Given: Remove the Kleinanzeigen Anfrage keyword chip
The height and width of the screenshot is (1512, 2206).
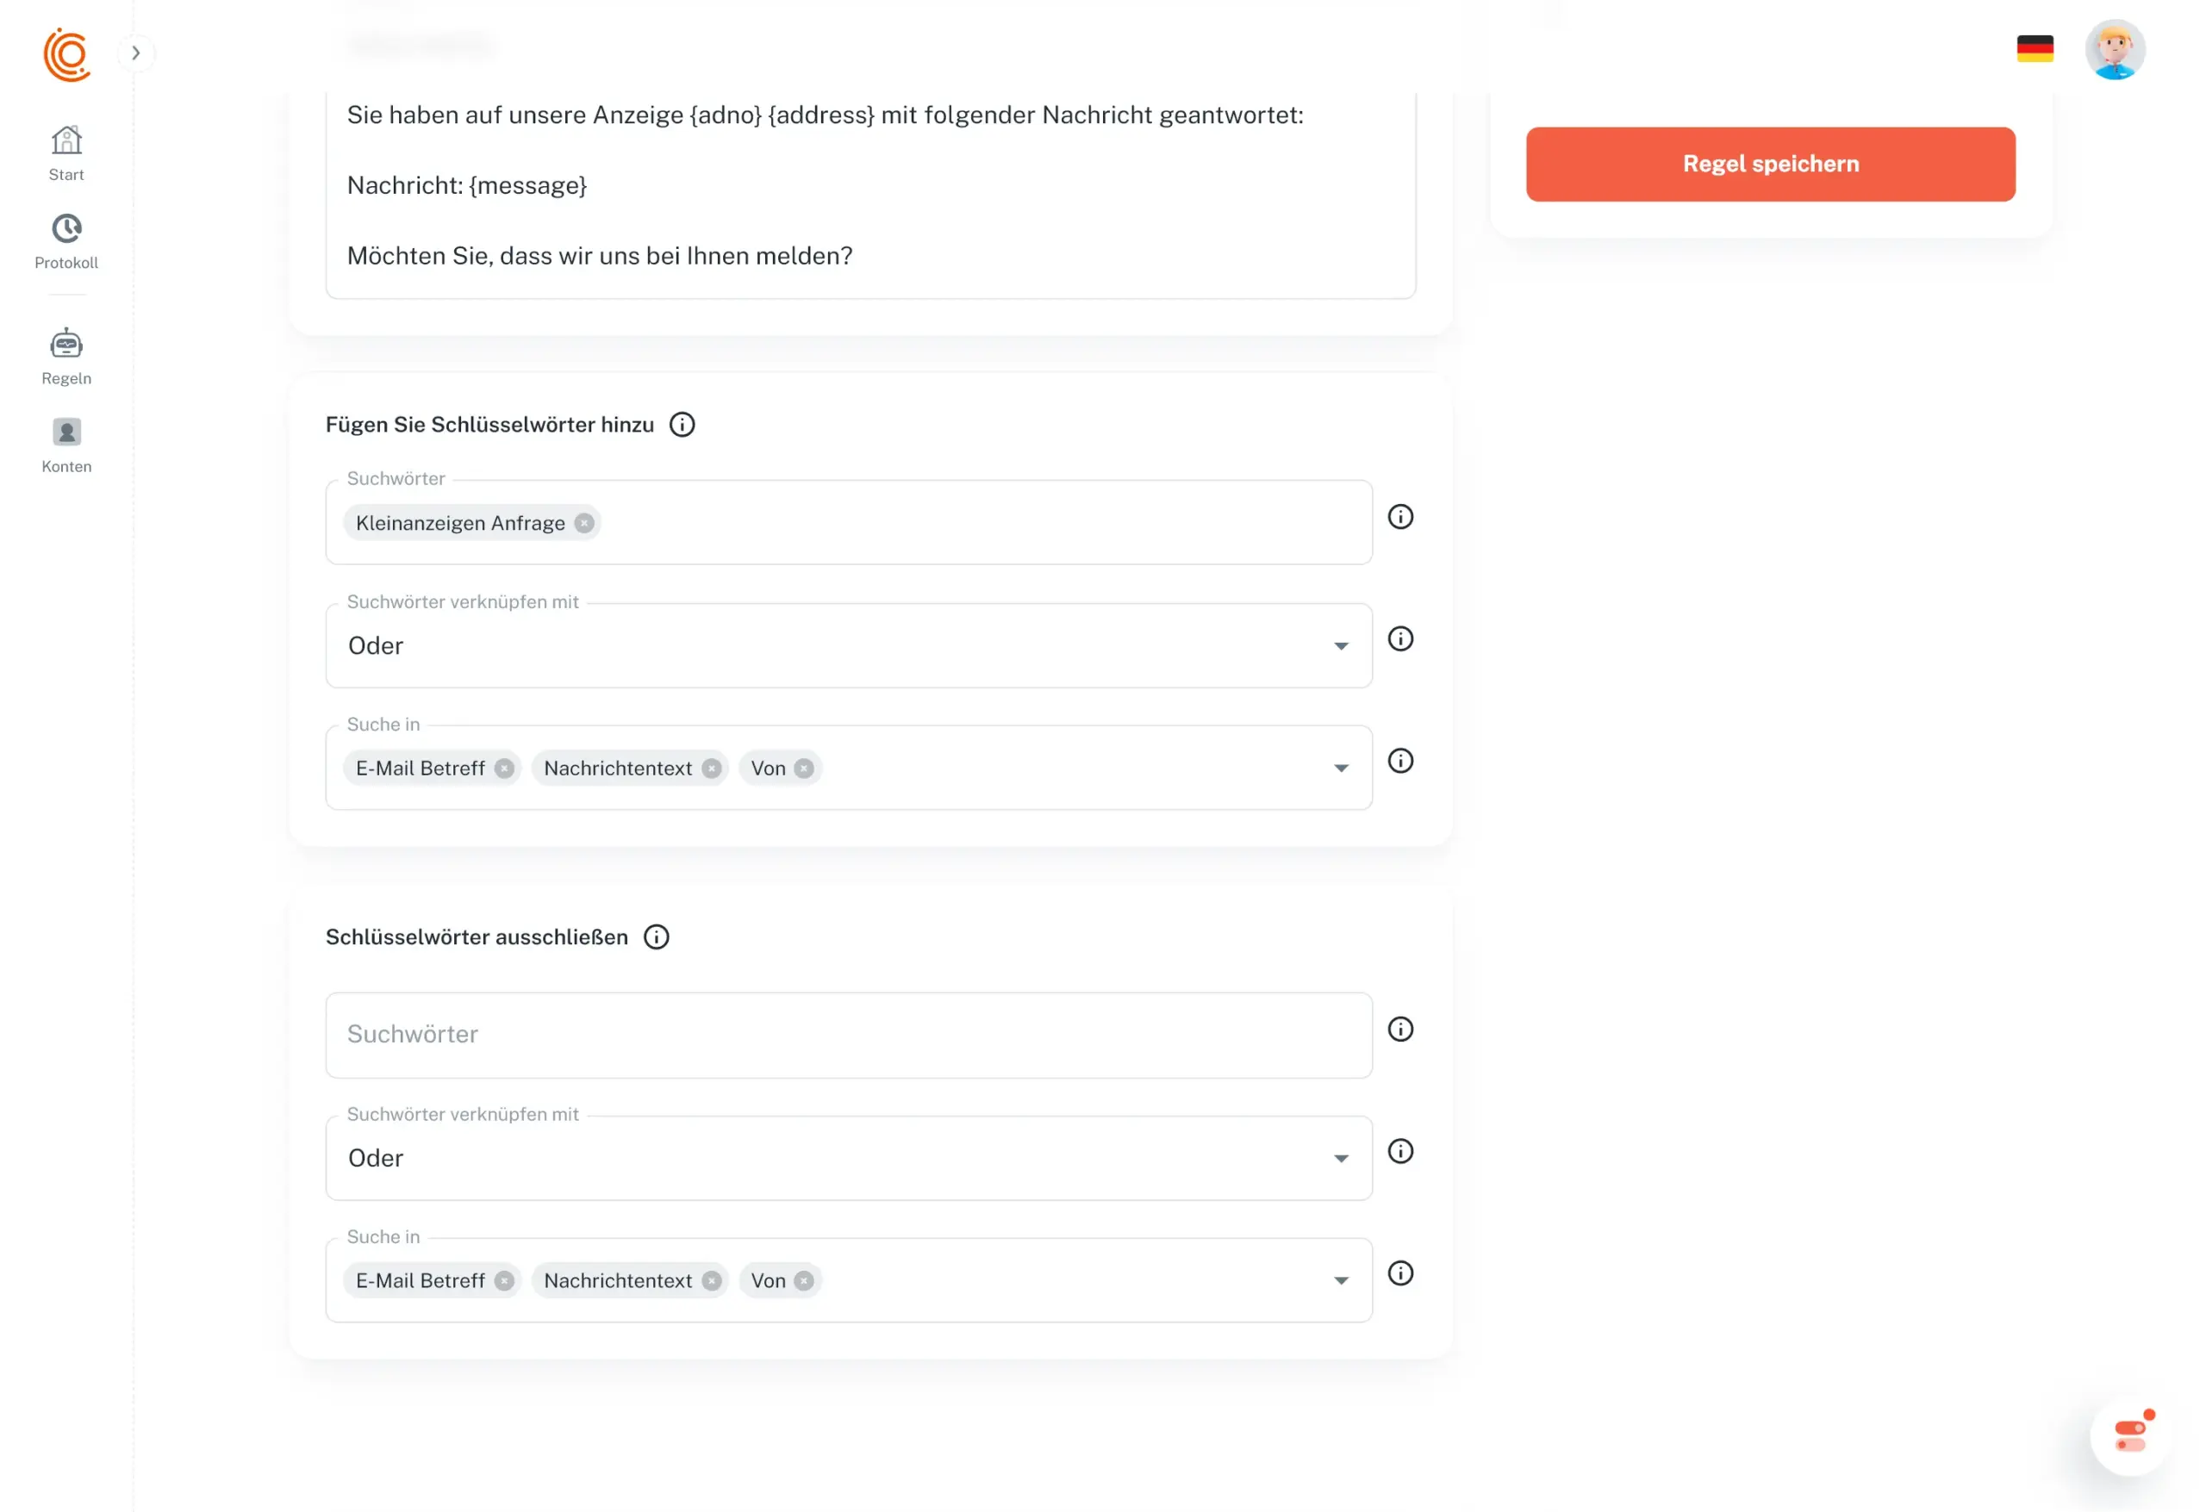Looking at the screenshot, I should tap(583, 523).
